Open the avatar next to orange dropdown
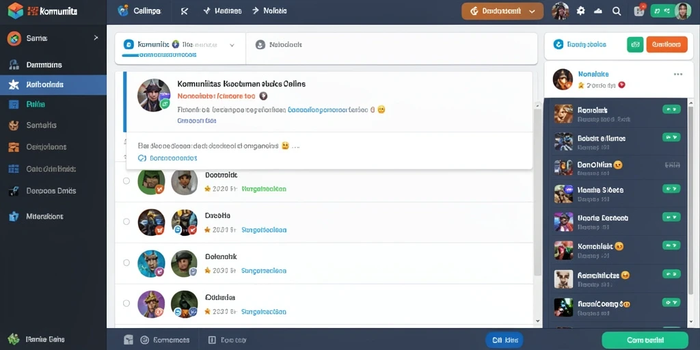Image resolution: width=700 pixels, height=350 pixels. pyautogui.click(x=560, y=11)
